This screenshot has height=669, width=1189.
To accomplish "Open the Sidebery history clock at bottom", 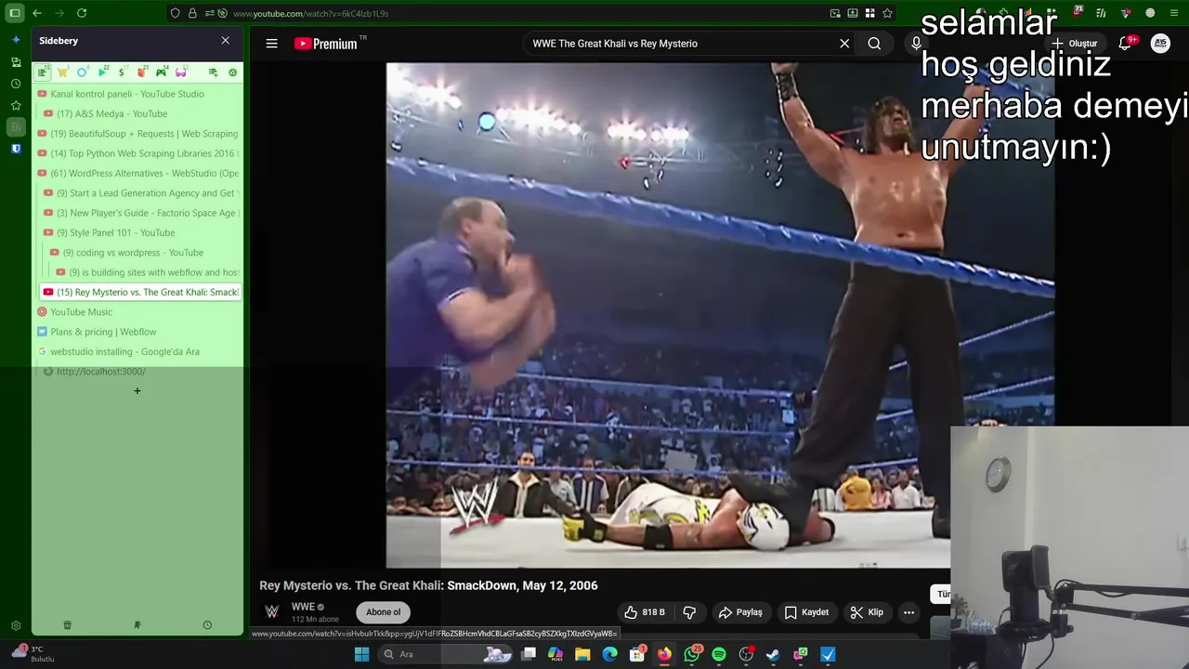I will 207,625.
